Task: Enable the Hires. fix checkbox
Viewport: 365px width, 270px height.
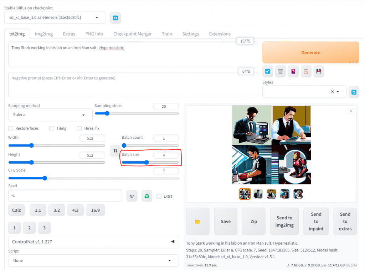Action: coord(79,128)
